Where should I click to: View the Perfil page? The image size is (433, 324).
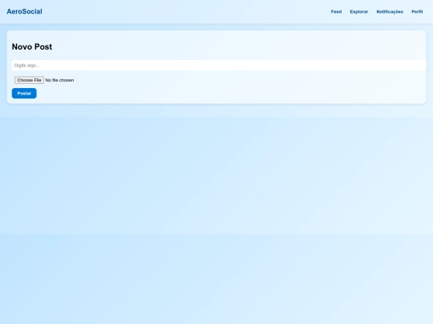[417, 11]
